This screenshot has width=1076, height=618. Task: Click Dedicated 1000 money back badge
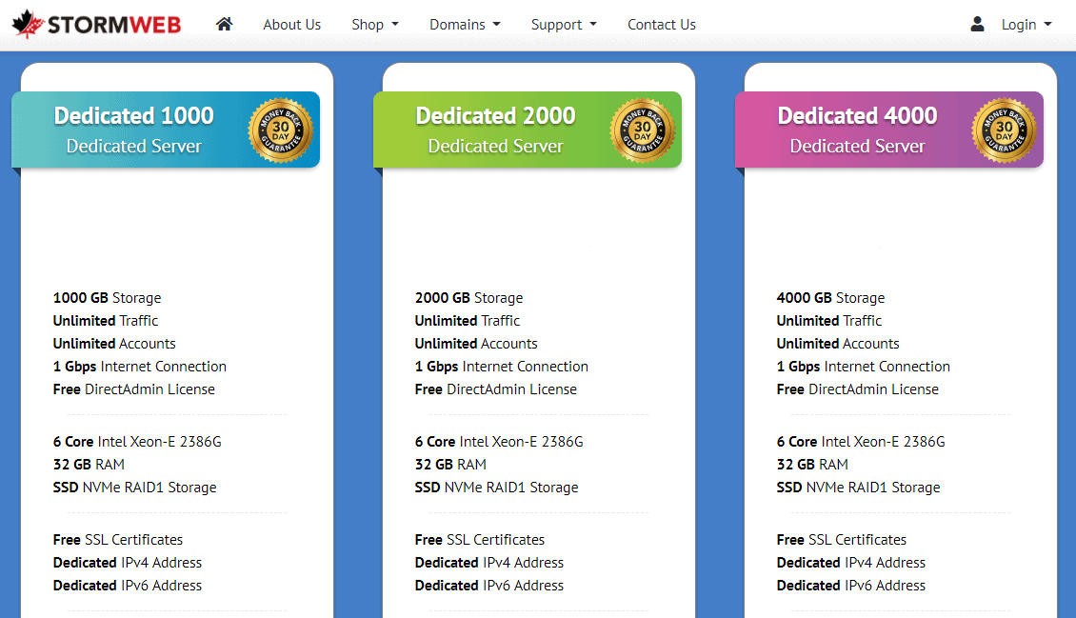pos(281,130)
